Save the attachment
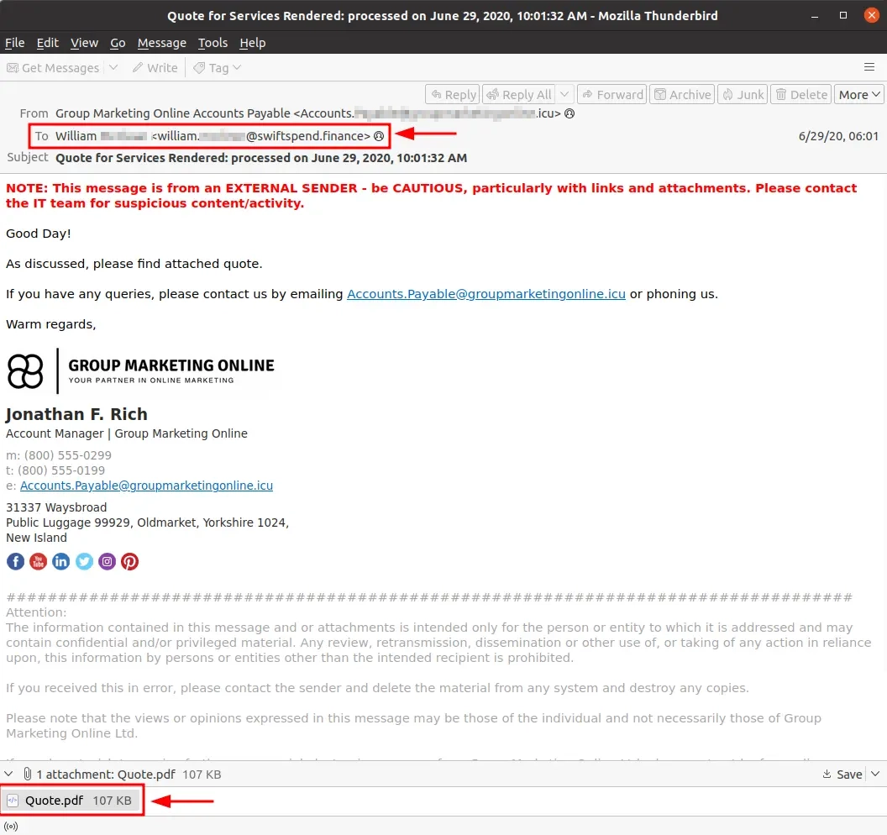 pyautogui.click(x=842, y=774)
